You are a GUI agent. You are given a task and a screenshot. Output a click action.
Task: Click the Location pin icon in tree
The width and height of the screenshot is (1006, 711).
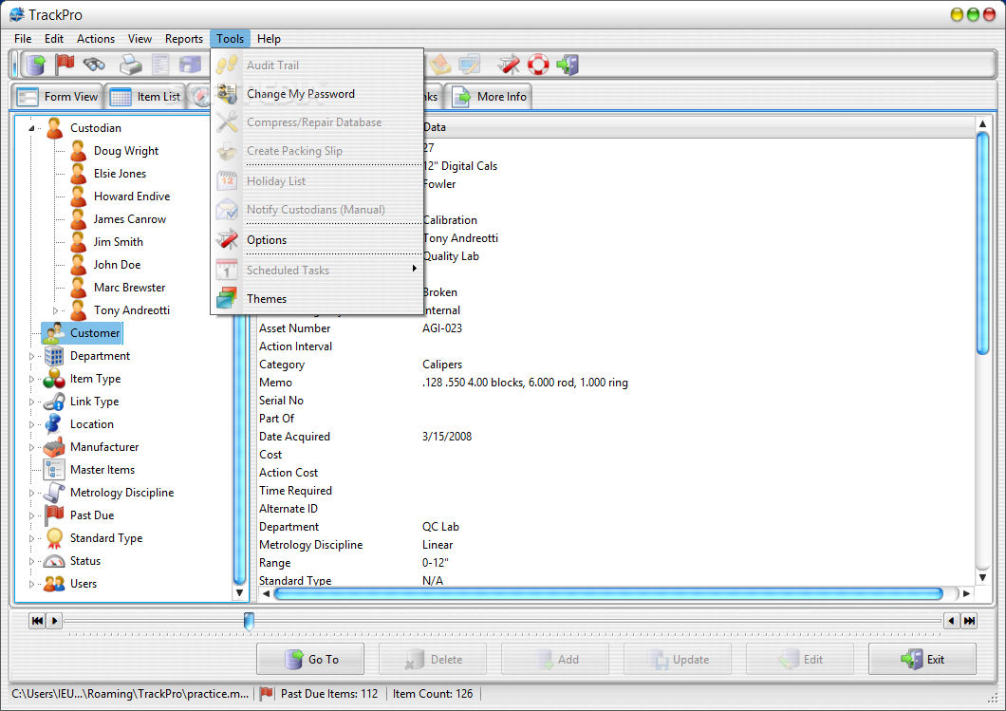point(54,424)
